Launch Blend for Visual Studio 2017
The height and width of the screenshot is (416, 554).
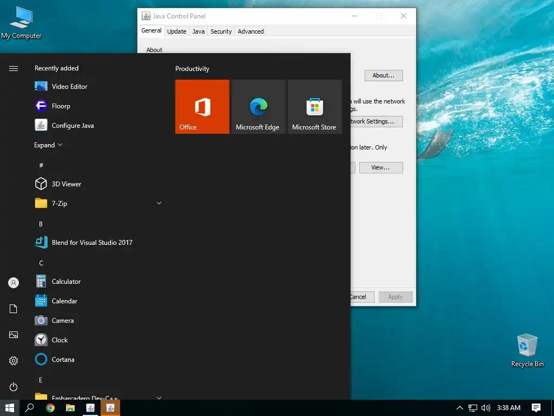(x=99, y=242)
